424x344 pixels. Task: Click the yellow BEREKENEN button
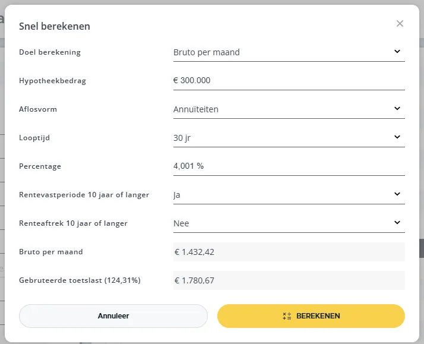point(311,316)
